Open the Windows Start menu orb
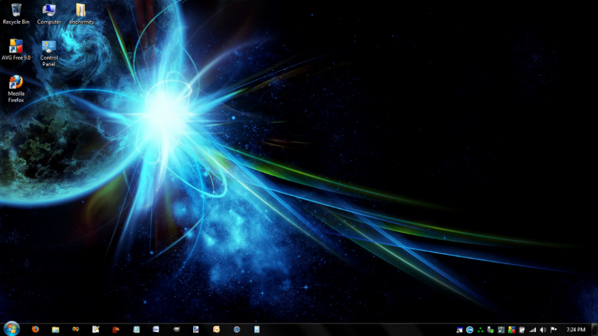This screenshot has width=598, height=336. tap(11, 329)
